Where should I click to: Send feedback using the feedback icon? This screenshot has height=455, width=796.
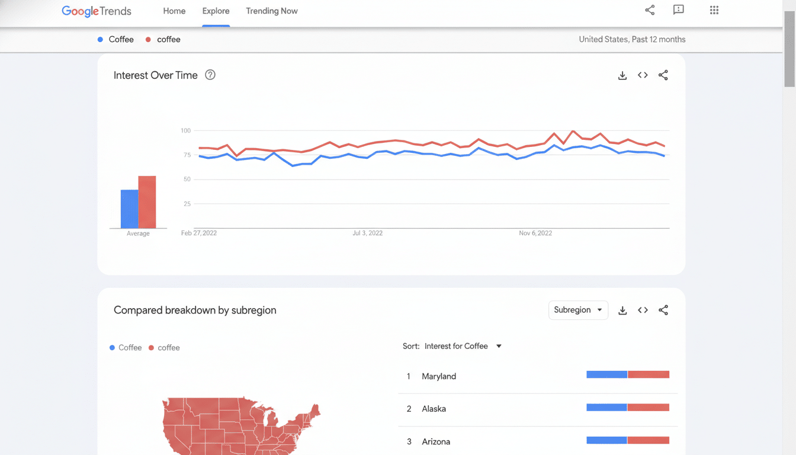[679, 10]
